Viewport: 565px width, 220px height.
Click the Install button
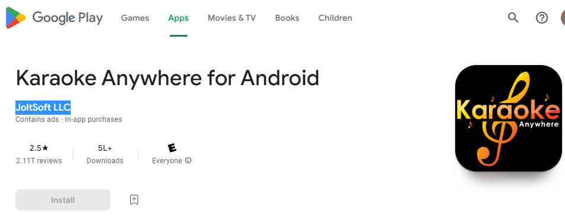click(x=63, y=200)
